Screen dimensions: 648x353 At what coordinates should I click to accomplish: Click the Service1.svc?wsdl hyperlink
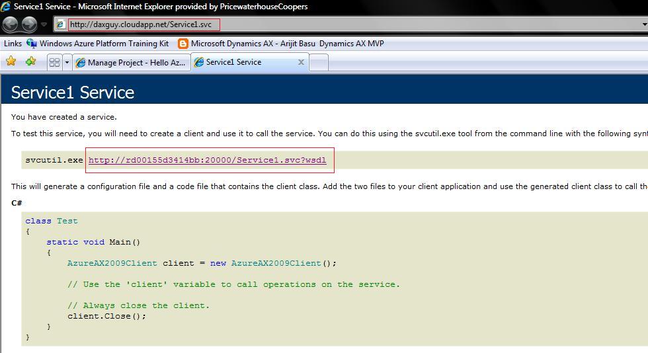point(208,160)
